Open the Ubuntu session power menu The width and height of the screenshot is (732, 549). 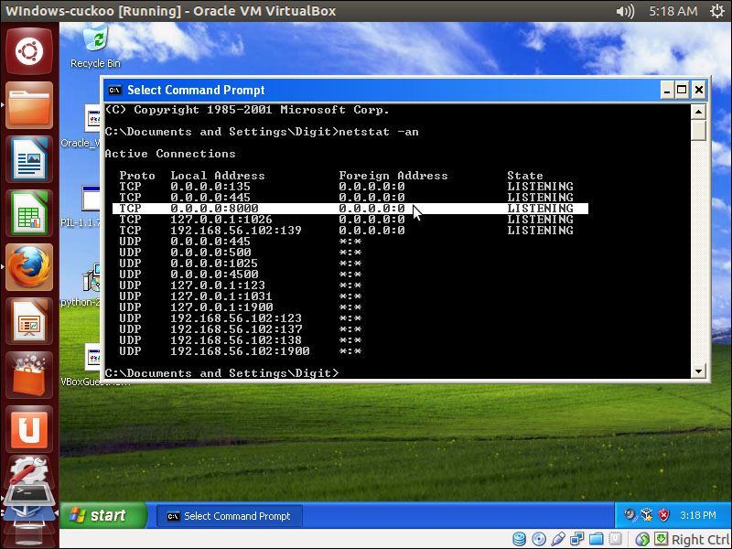click(717, 11)
